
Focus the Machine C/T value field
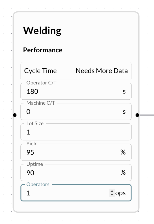pyautogui.click(x=71, y=112)
